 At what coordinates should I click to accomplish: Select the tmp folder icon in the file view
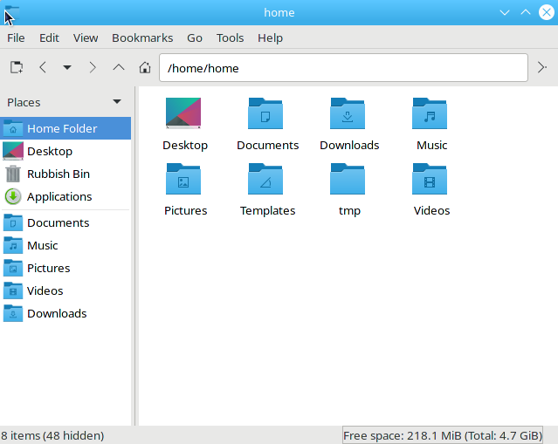pos(348,179)
